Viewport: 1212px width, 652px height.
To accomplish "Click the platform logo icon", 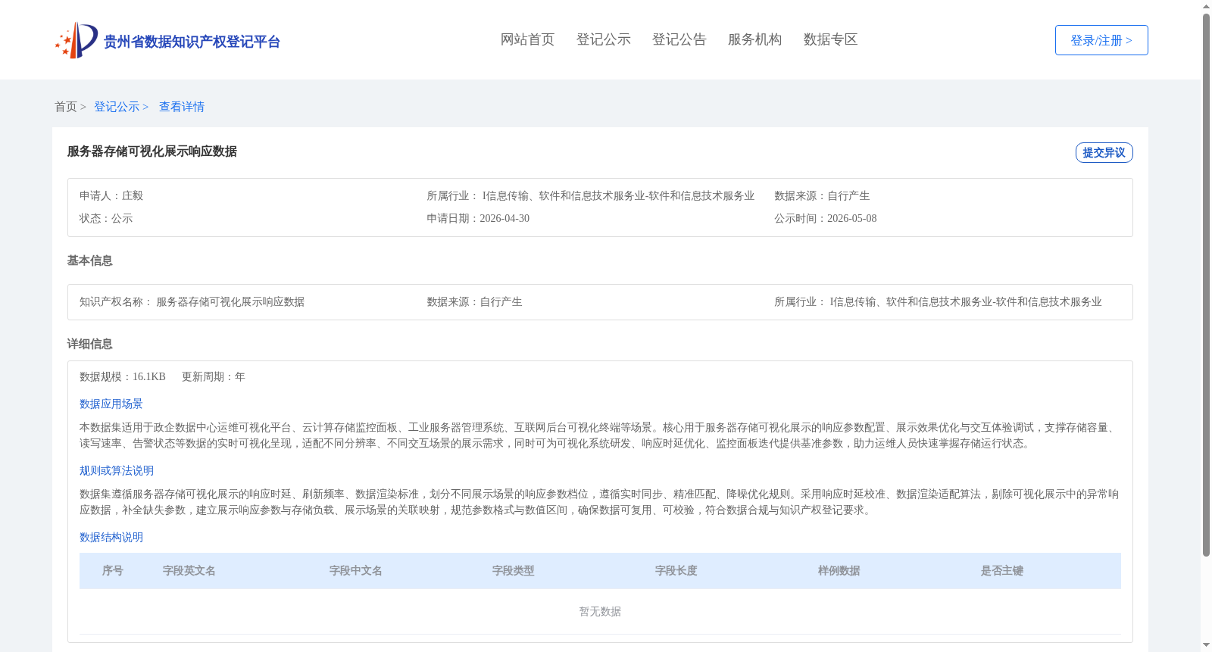I will tap(77, 40).
